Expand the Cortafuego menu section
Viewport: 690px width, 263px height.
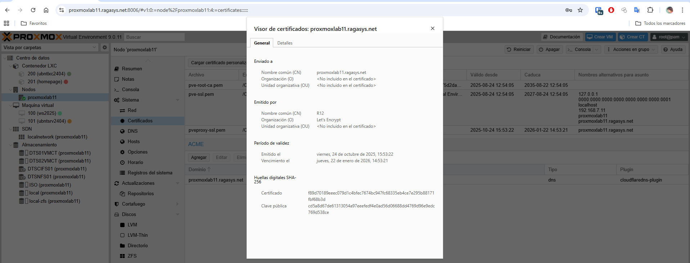click(x=177, y=204)
